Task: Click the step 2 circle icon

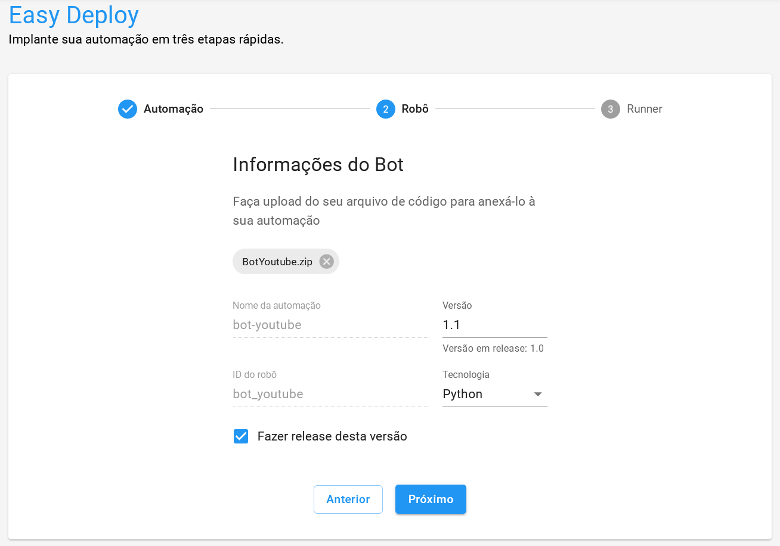Action: [x=386, y=109]
